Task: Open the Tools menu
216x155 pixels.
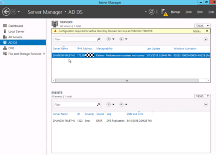Action: click(188, 12)
